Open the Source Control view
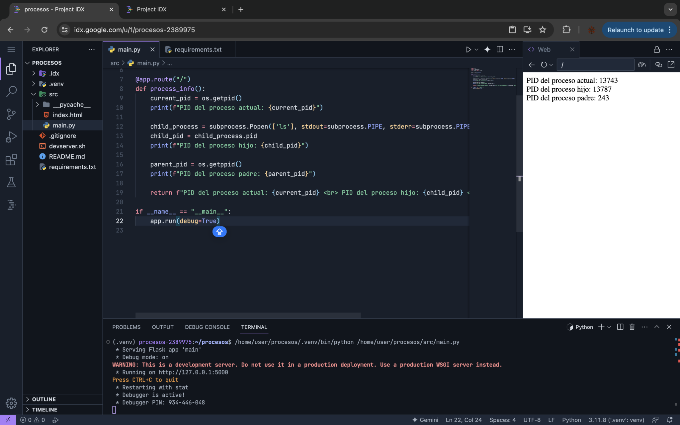Viewport: 680px width, 425px height. [11, 114]
